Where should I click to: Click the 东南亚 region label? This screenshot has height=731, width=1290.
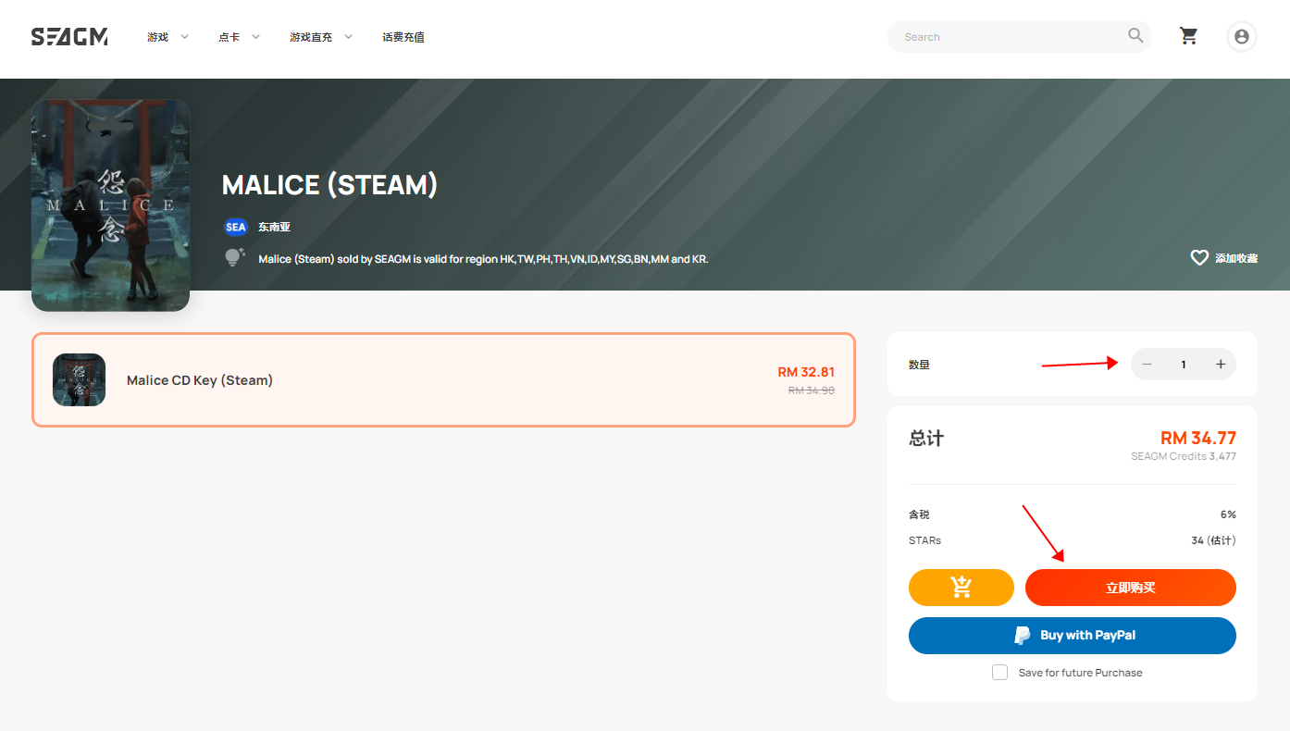click(x=274, y=227)
